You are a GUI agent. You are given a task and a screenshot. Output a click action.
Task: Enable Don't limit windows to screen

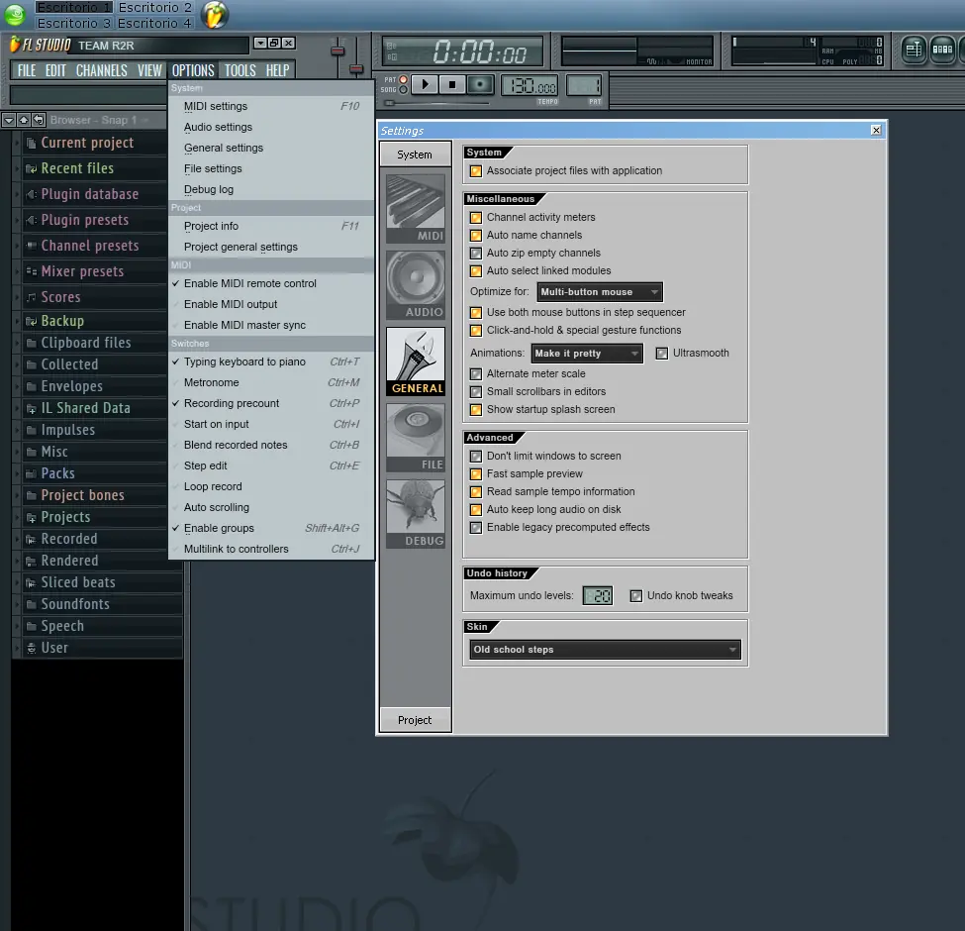(476, 457)
